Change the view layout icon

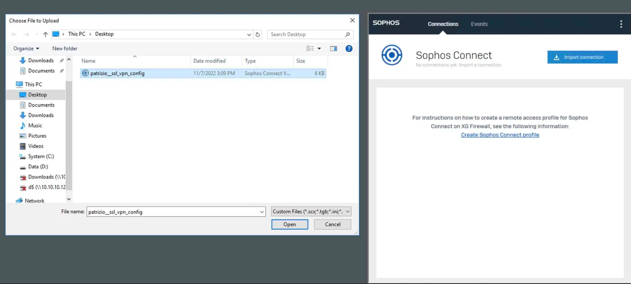pos(310,48)
